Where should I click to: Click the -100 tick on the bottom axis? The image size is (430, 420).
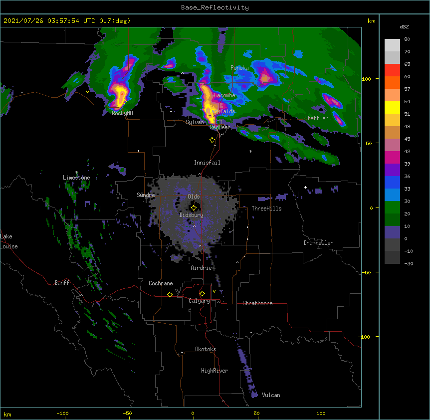(62, 413)
